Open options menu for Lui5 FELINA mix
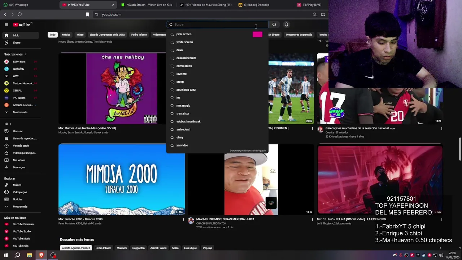The height and width of the screenshot is (260, 462). [441, 220]
